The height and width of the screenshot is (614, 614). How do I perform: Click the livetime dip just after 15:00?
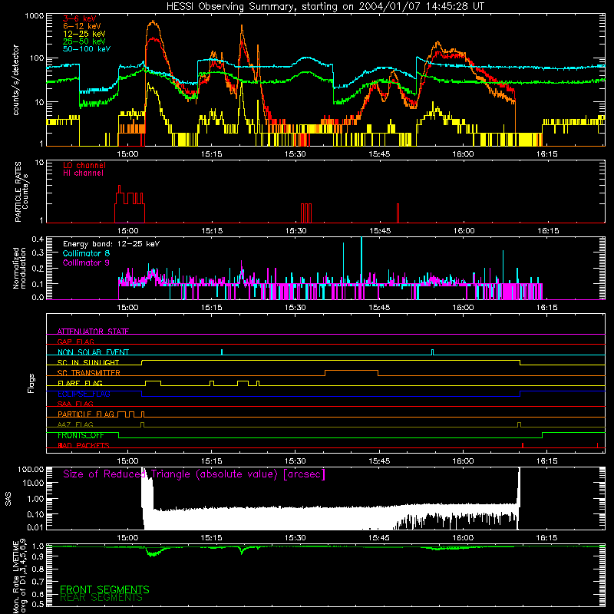pyautogui.click(x=153, y=553)
